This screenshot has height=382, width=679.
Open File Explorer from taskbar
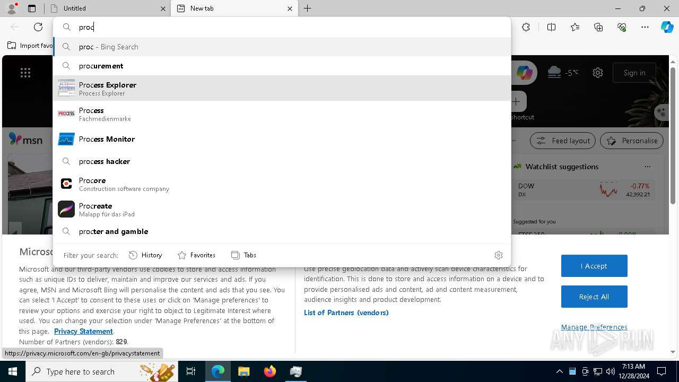244,371
